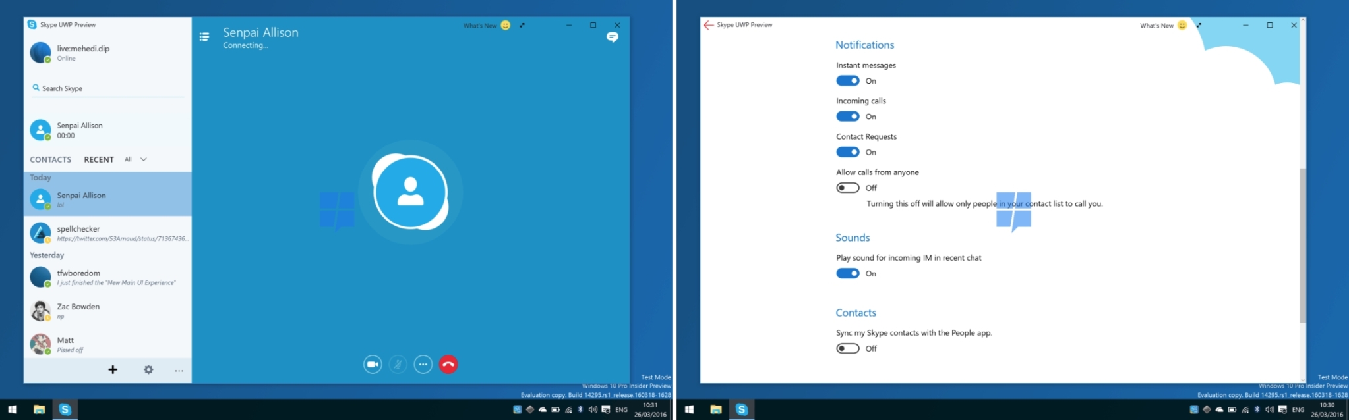Viewport: 1349px width, 420px height.
Task: Open spellchecker avatar in recent list
Action: click(40, 233)
